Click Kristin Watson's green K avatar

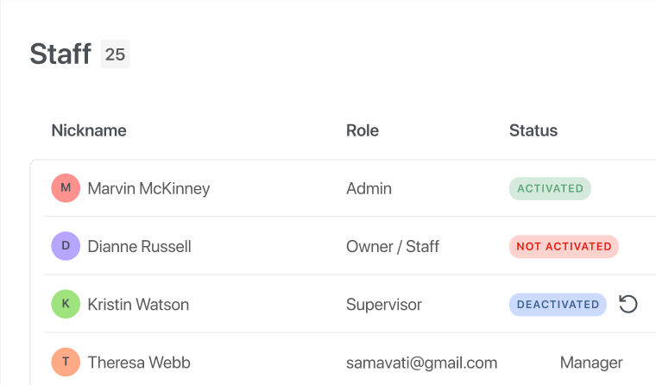66,304
